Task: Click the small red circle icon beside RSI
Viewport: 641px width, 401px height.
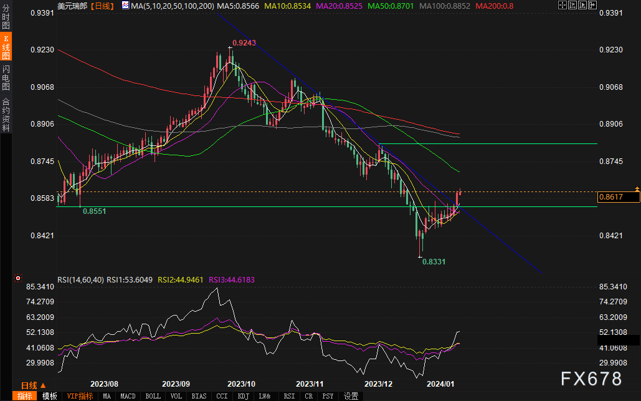Action: 17,278
